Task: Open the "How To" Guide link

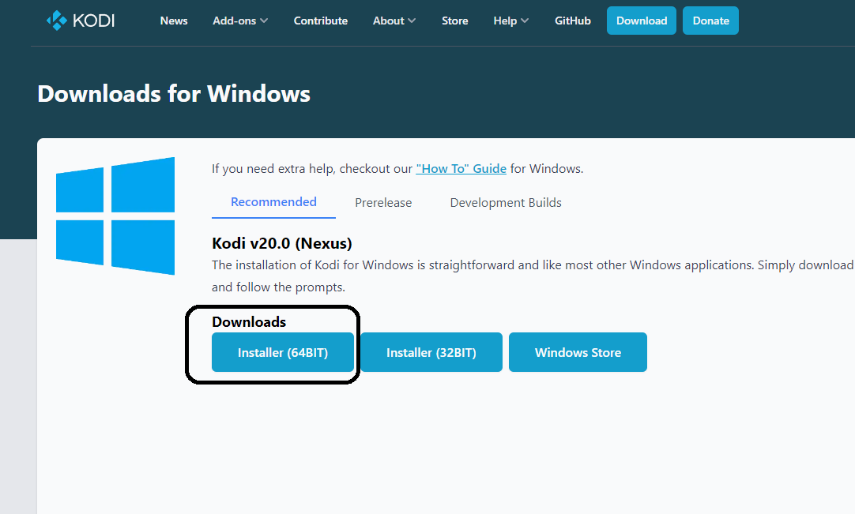Action: (461, 168)
